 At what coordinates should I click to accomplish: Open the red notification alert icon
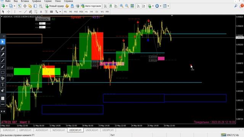point(242,6)
